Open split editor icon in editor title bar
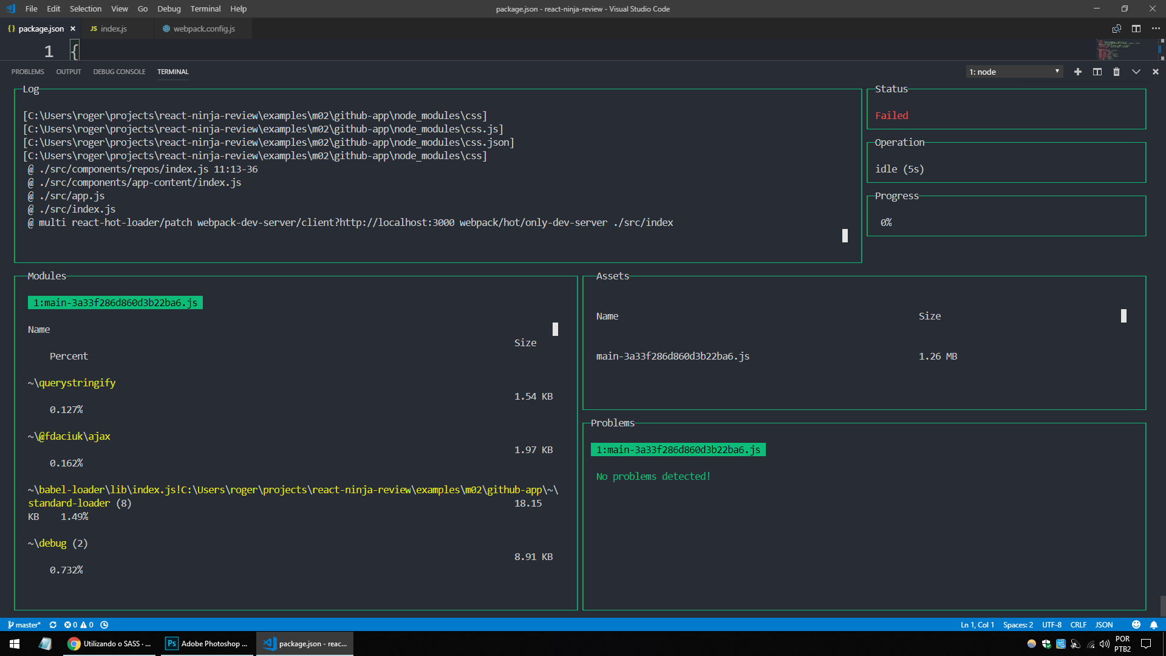 (x=1136, y=29)
